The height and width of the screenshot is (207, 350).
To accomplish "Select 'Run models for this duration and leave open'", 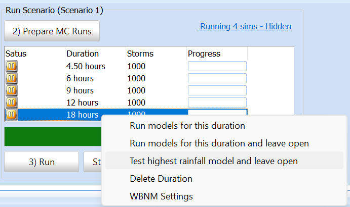I will coord(219,143).
